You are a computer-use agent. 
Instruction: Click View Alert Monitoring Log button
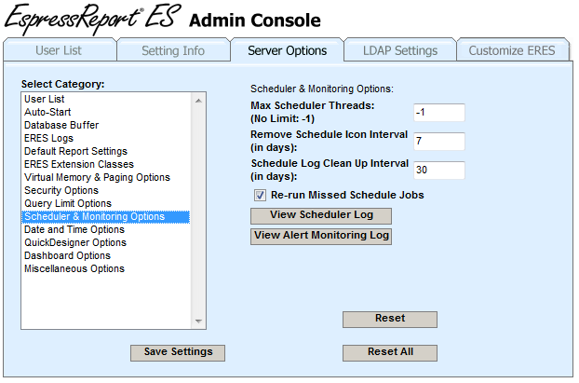[321, 237]
